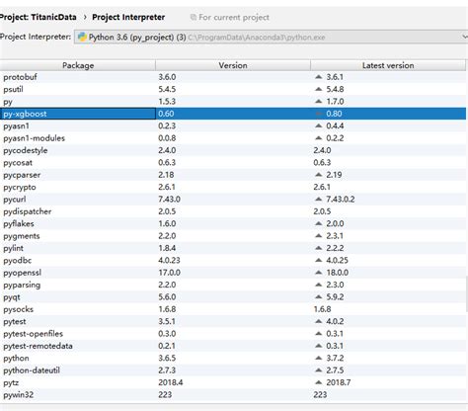The image size is (468, 411).
Task: Select the pytest-openfiles package row
Action: pyautogui.click(x=233, y=334)
